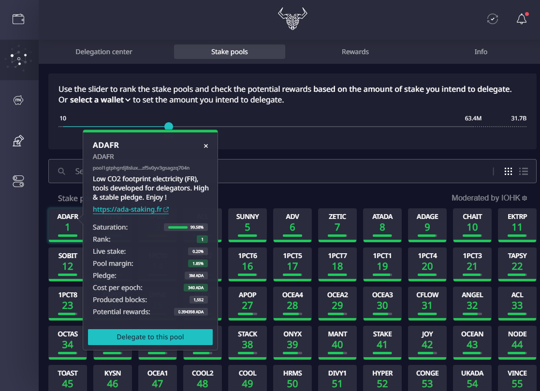Select the TAPSY pool ranked 22
This screenshot has height=391, width=540.
pyautogui.click(x=517, y=264)
